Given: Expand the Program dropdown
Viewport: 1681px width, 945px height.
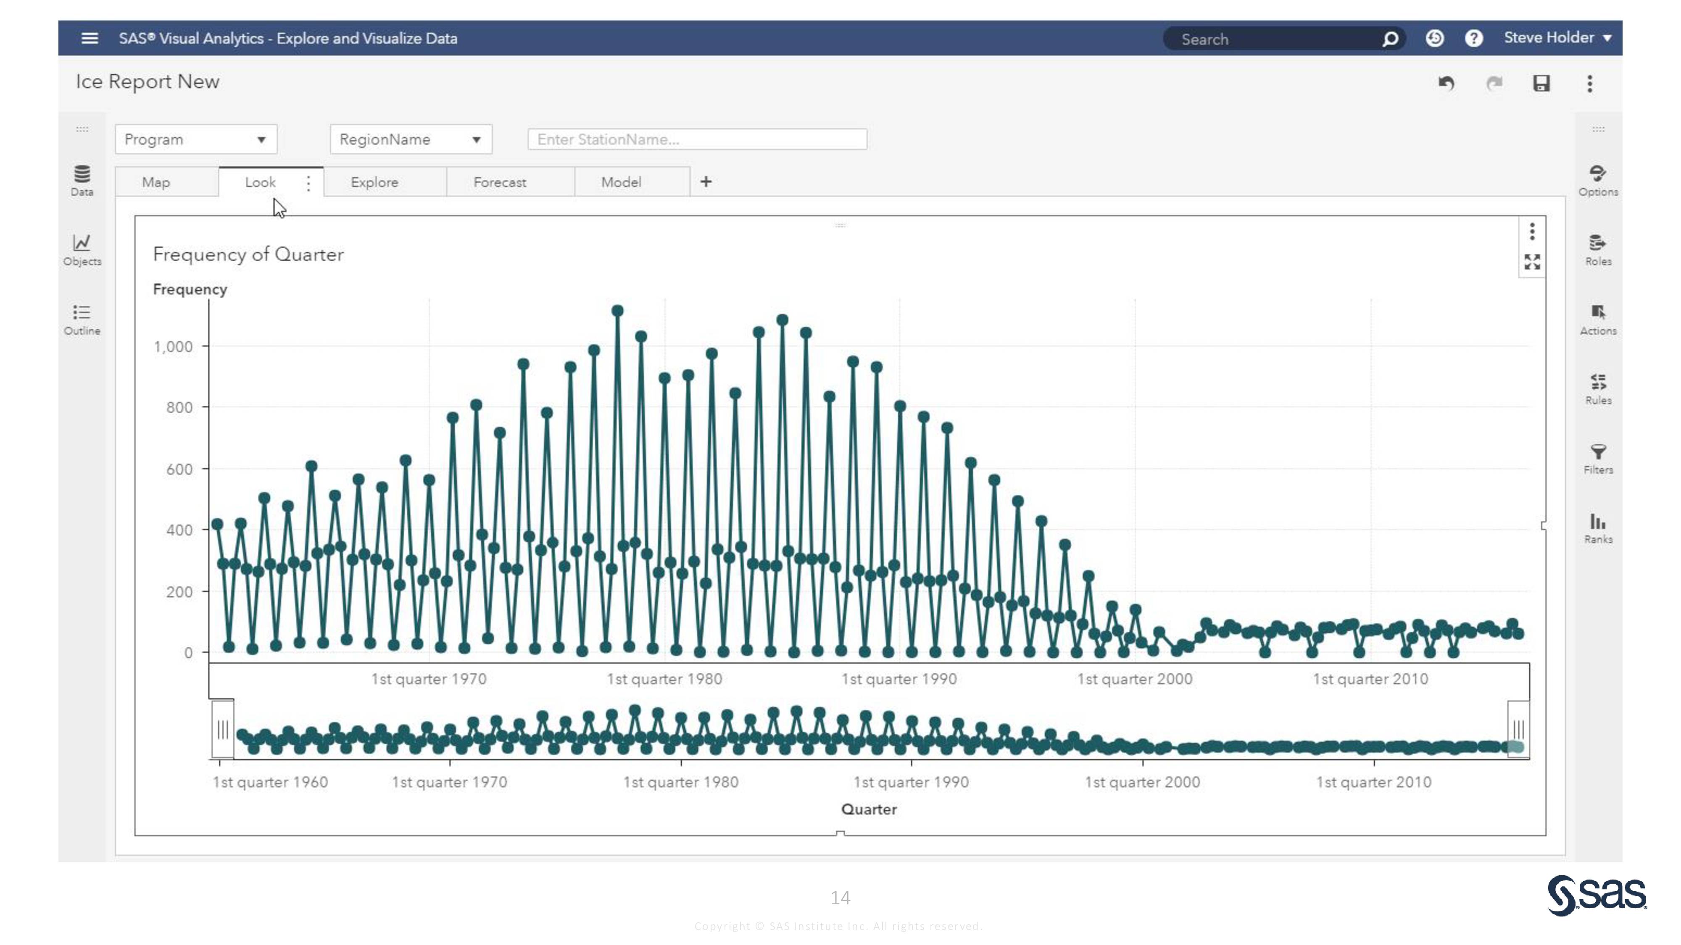Looking at the screenshot, I should (196, 139).
